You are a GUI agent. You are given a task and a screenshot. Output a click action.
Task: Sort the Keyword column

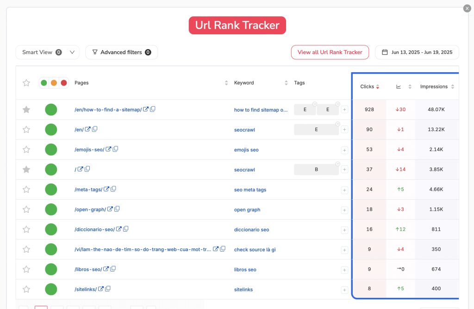[286, 82]
